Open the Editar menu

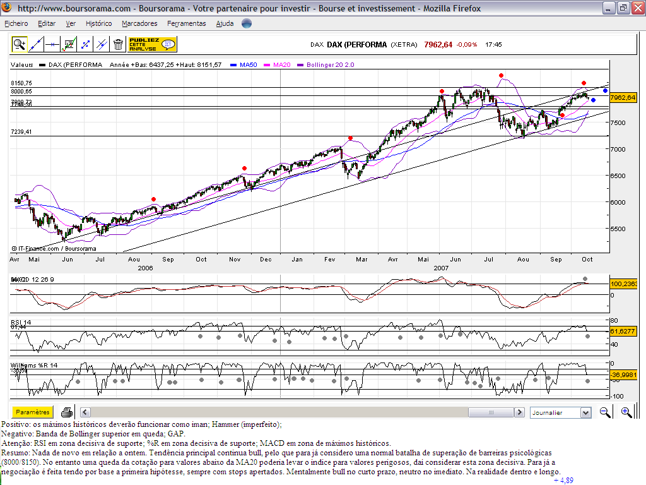pos(47,23)
